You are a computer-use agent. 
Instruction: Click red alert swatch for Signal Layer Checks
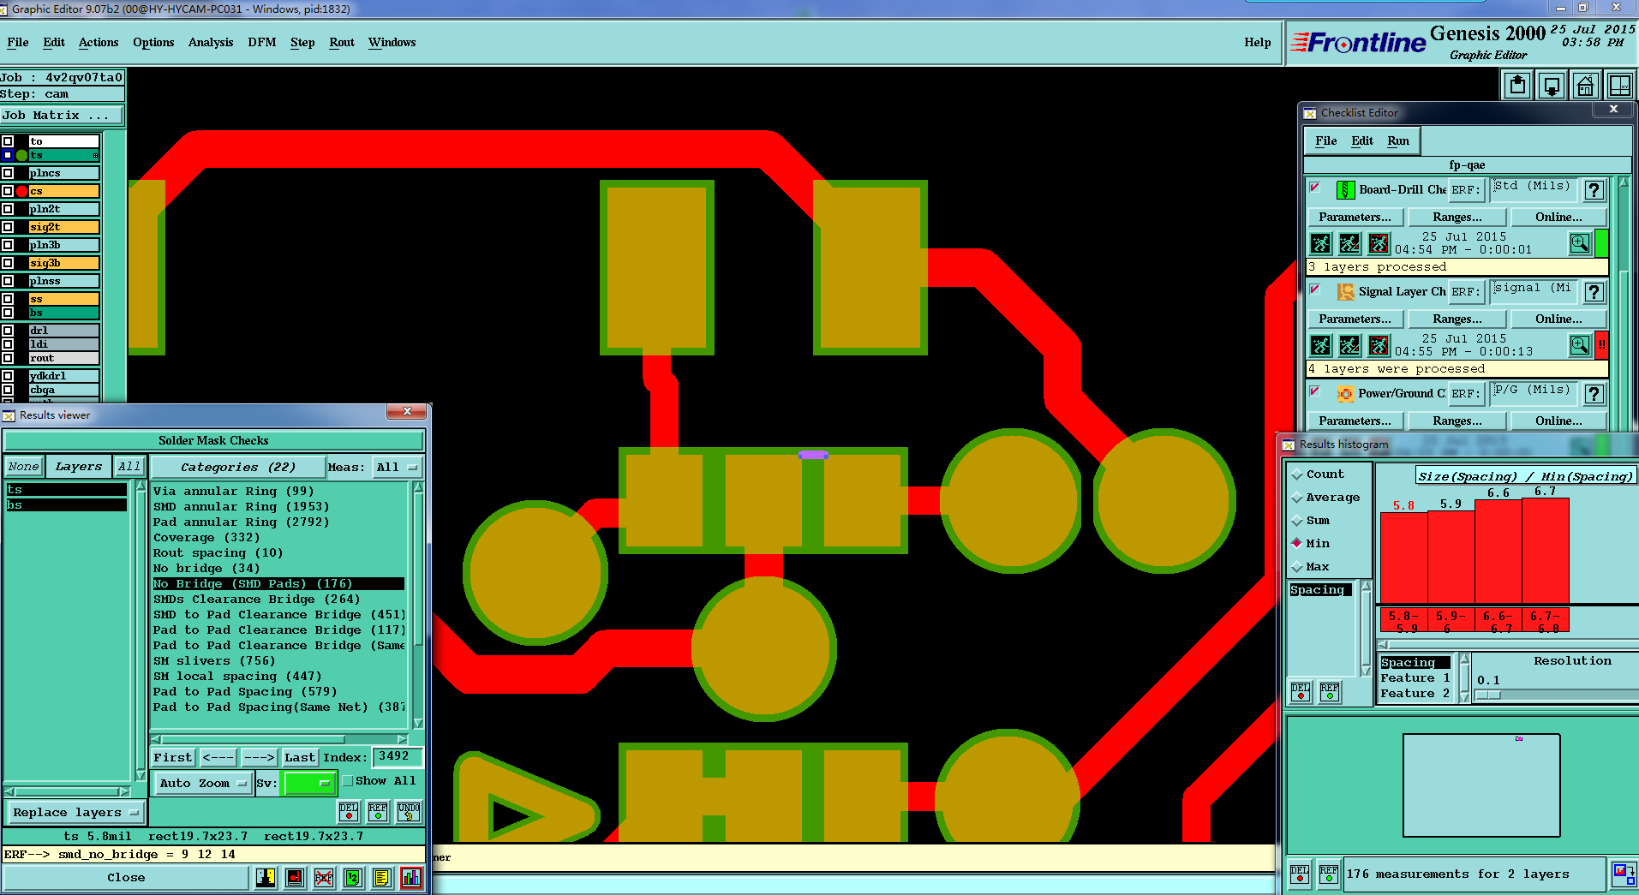point(1600,345)
